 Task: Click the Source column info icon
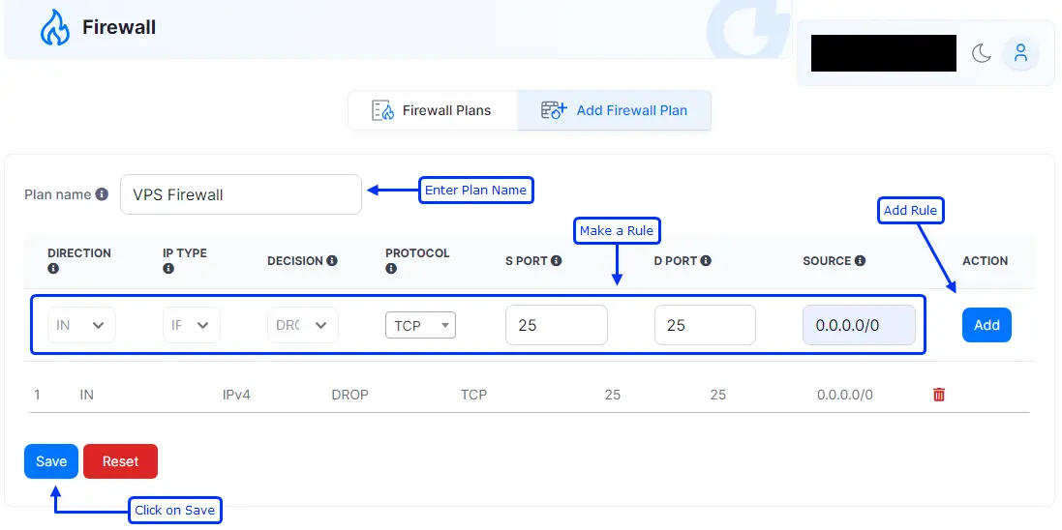click(860, 261)
